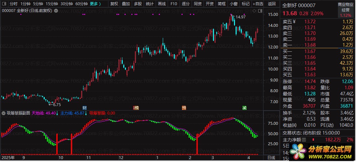Click the 开资 toolbar button
Image resolution: width=357 pixels, height=162 pixels.
209,4
